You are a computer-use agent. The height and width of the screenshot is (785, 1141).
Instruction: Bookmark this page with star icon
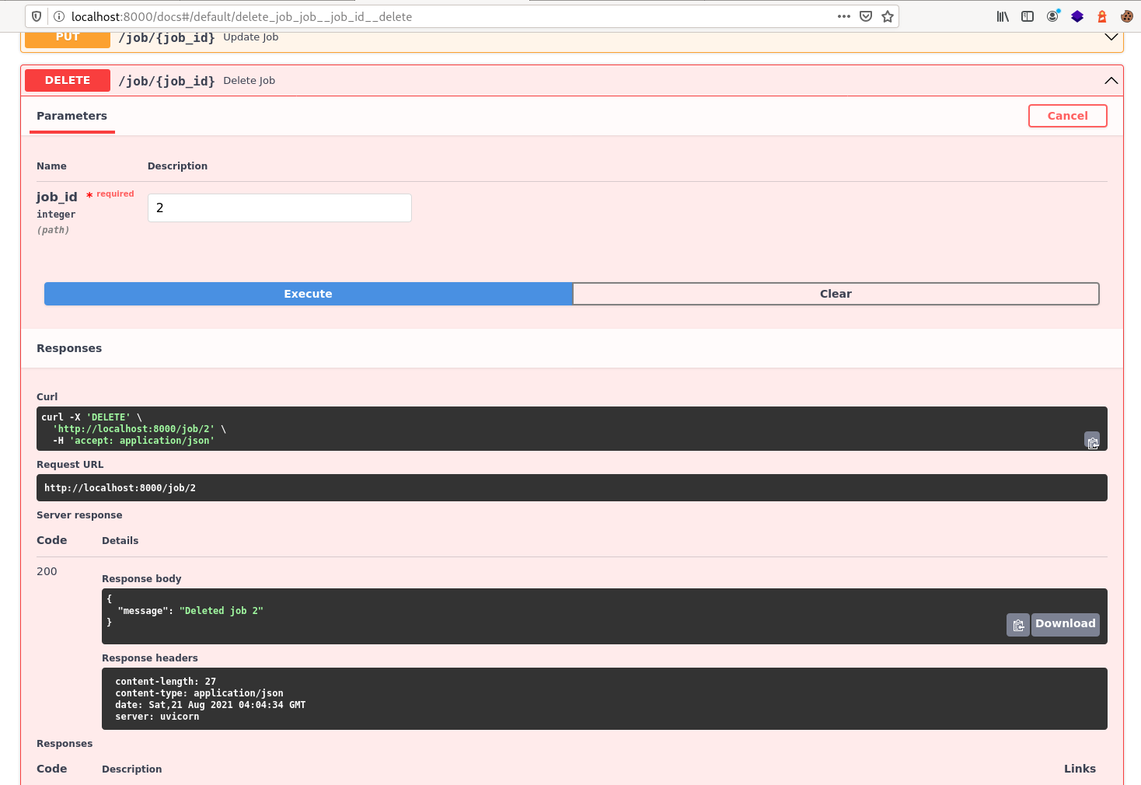[888, 16]
